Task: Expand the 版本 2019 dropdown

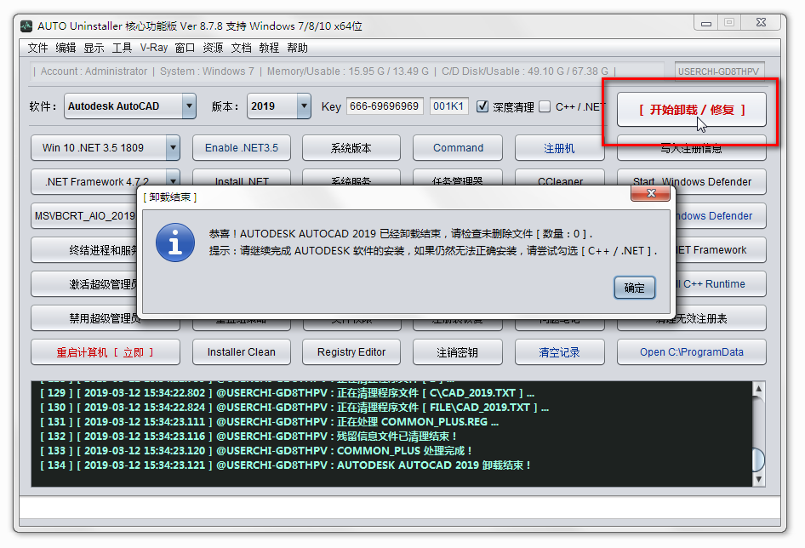Action: pos(304,106)
